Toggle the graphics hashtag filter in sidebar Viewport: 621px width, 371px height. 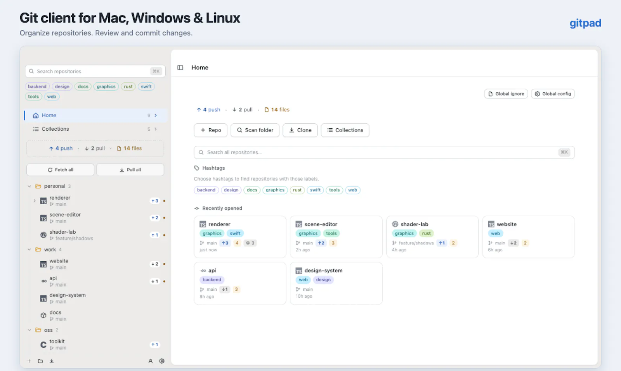click(x=106, y=86)
